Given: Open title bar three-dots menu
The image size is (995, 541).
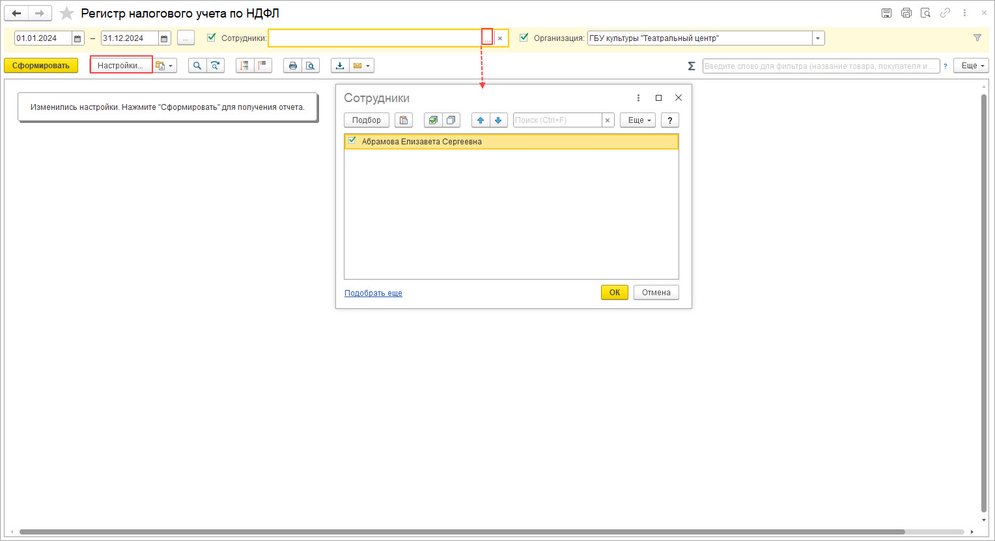Looking at the screenshot, I should click(964, 13).
